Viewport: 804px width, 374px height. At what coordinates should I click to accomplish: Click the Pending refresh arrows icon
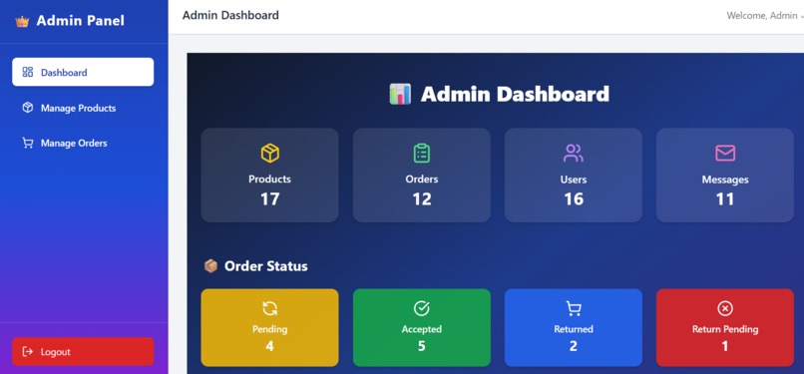[269, 308]
